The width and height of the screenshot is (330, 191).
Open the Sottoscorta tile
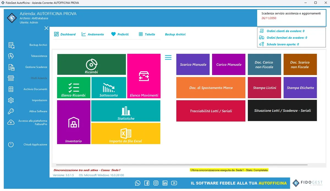click(109, 88)
